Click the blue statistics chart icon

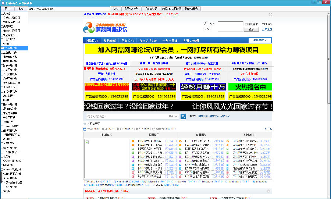[x=85, y=129]
